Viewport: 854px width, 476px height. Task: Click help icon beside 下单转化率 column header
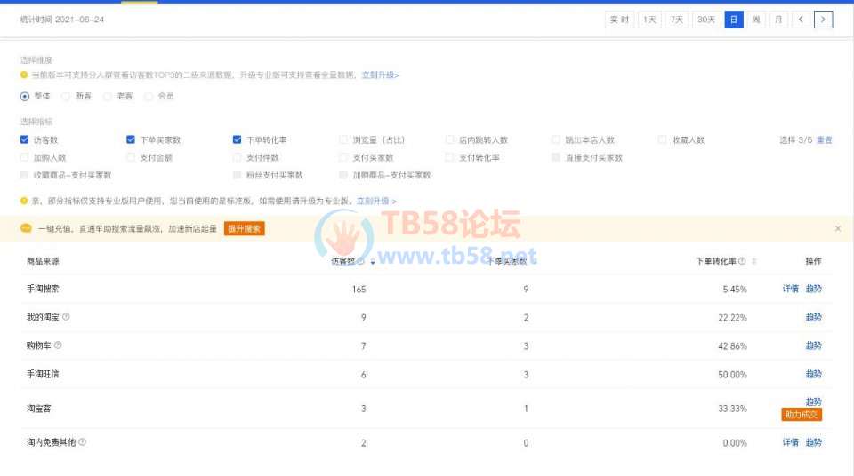[x=742, y=261]
